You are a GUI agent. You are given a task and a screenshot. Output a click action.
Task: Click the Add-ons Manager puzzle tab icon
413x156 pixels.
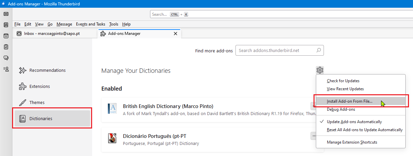click(103, 34)
